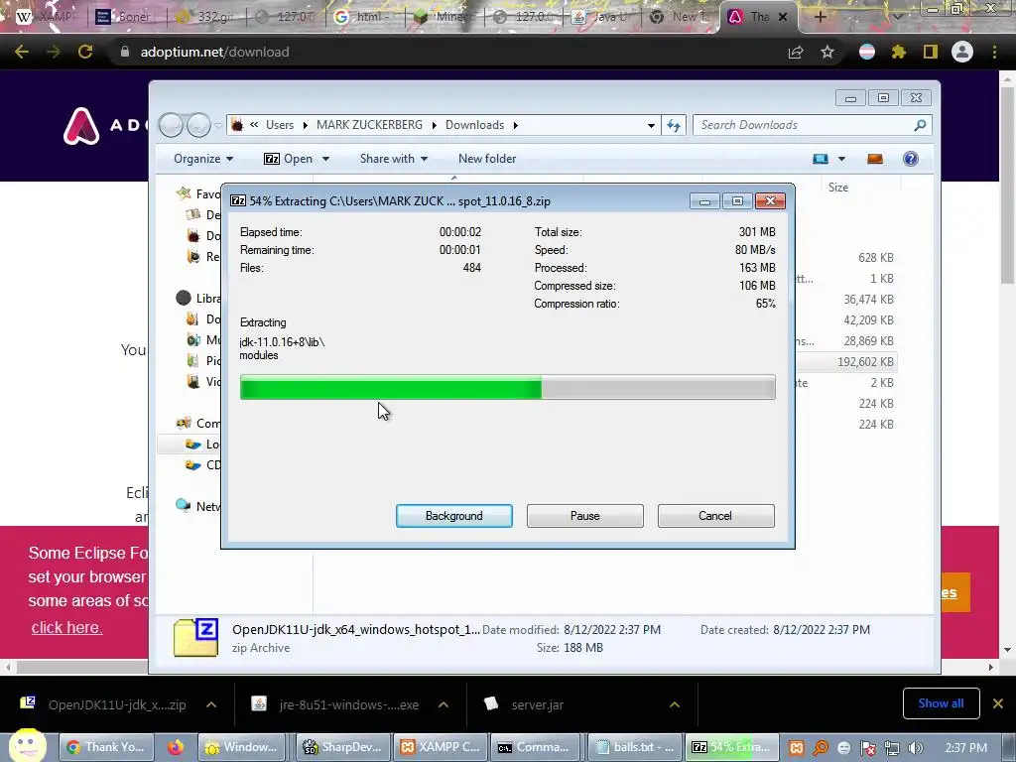This screenshot has width=1016, height=762.
Task: Toggle Chrome side panel icon
Action: (931, 52)
